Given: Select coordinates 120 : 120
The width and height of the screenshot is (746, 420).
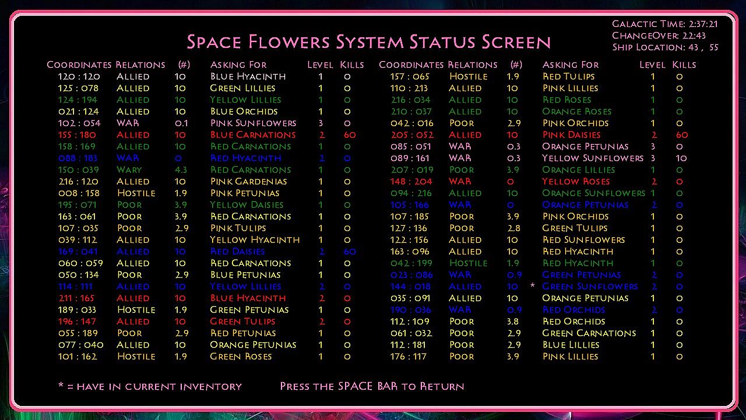Looking at the screenshot, I should [79, 76].
